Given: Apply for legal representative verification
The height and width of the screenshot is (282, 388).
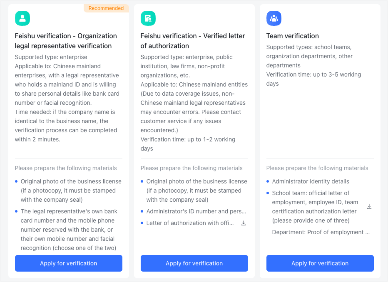Looking at the screenshot, I should 69,263.
